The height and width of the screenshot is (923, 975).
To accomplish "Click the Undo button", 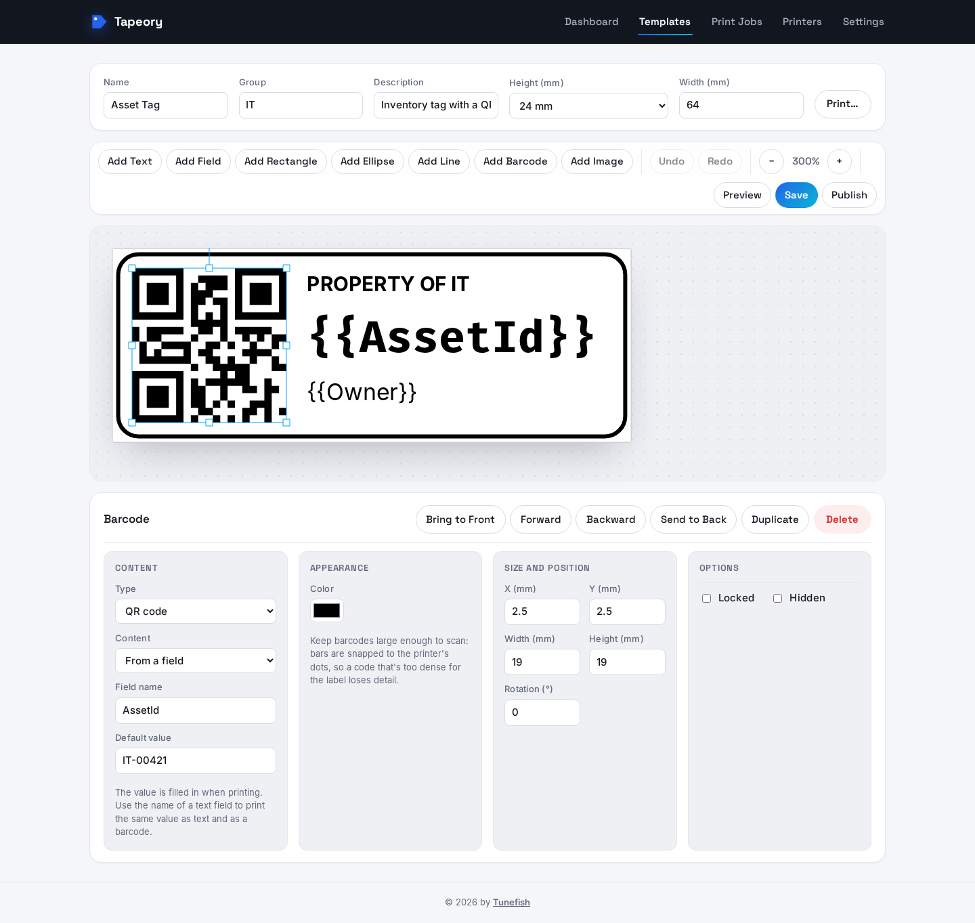I will (x=672, y=161).
